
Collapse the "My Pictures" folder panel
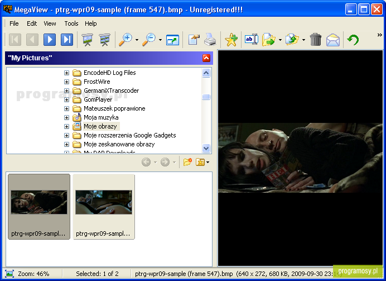click(206, 58)
